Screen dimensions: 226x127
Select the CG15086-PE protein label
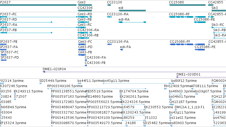click(x=205, y=47)
